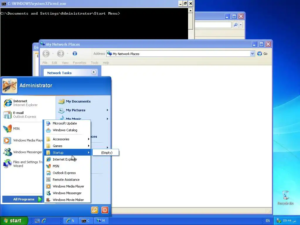Click the My Network Places title icon
The image size is (300, 225).
click(43, 44)
